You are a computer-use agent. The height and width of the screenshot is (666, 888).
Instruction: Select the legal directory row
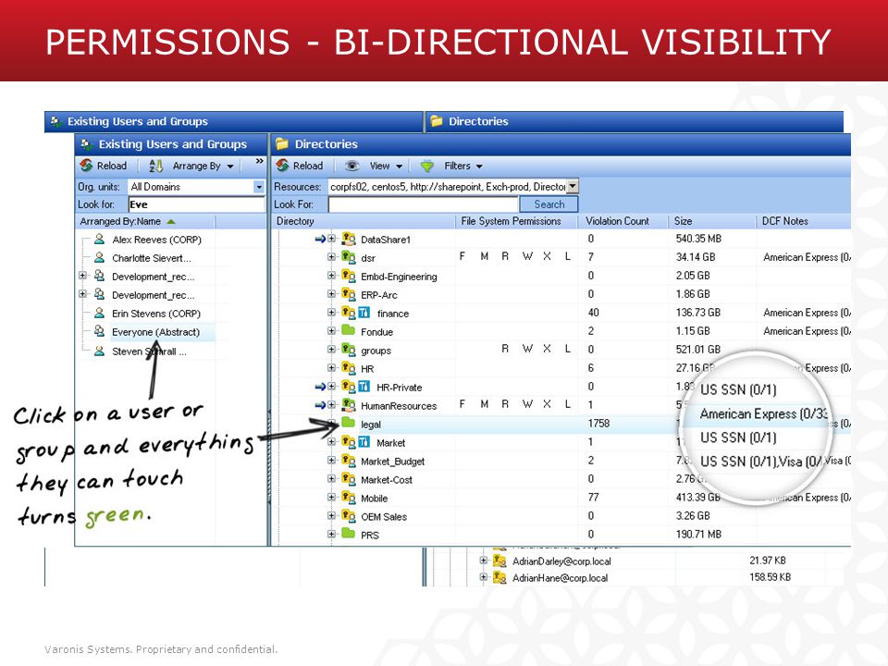coord(371,425)
